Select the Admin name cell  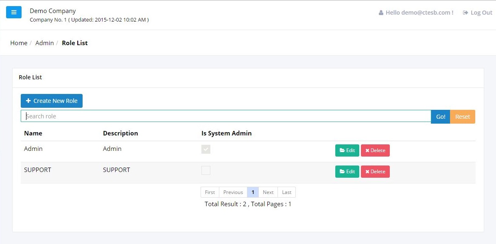pos(33,148)
